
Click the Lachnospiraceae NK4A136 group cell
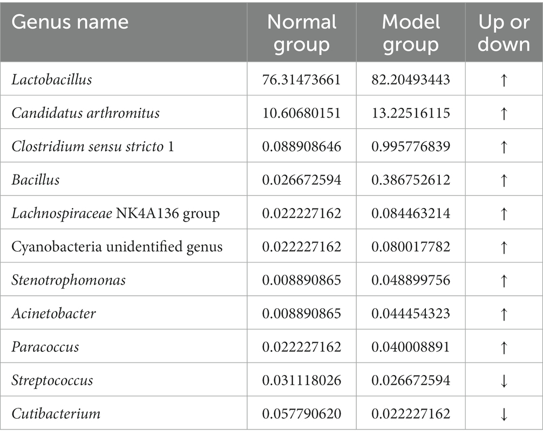116,214
